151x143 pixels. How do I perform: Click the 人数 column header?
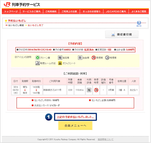pyautogui.click(x=134, y=81)
